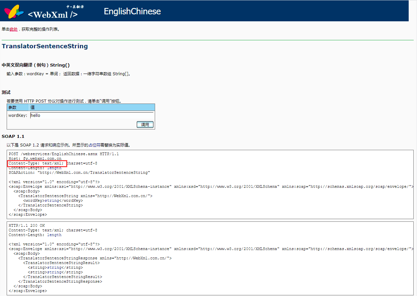Viewport: 417px width, 296px height.
Task: Click the 此处 link for full operation list
Action: tap(14, 29)
